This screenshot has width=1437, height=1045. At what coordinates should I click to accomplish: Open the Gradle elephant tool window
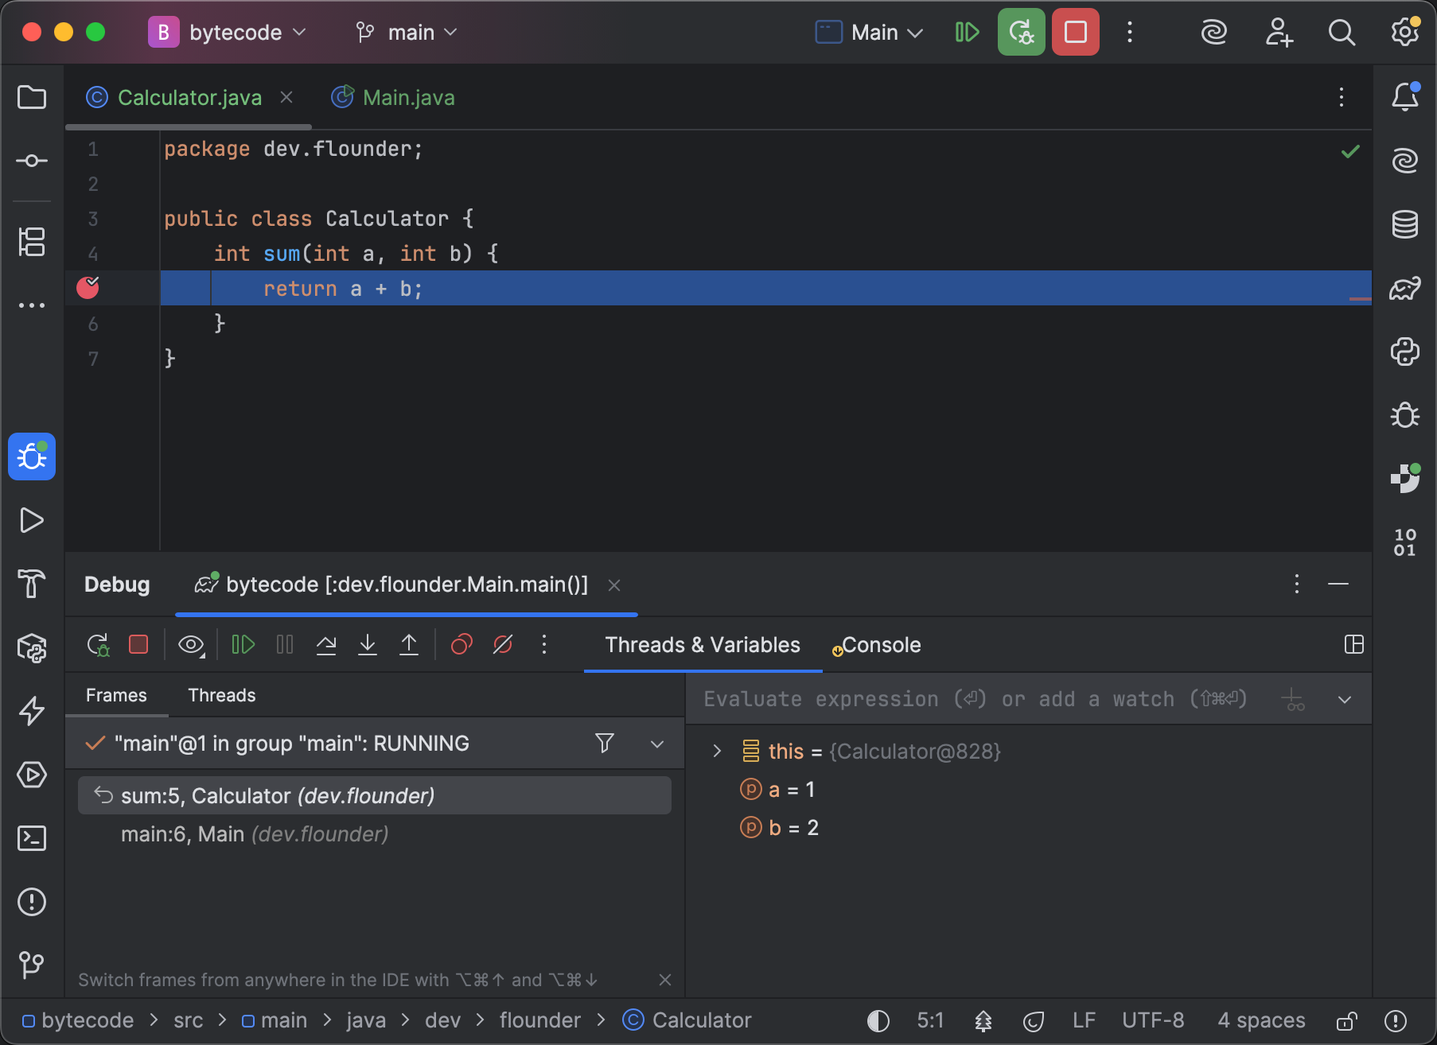click(1405, 288)
